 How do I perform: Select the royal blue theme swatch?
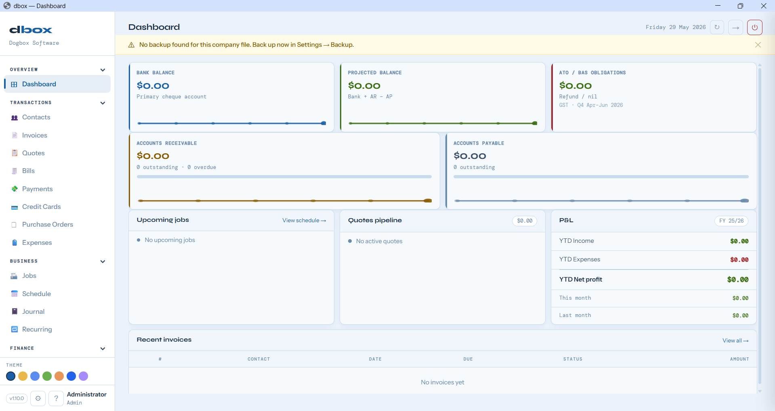(x=71, y=376)
